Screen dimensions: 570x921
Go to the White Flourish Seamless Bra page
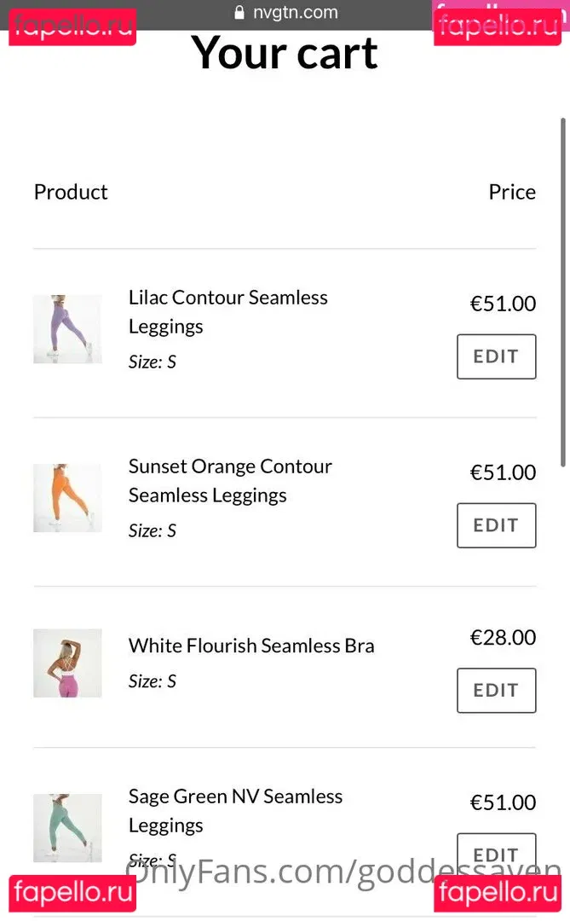251,646
